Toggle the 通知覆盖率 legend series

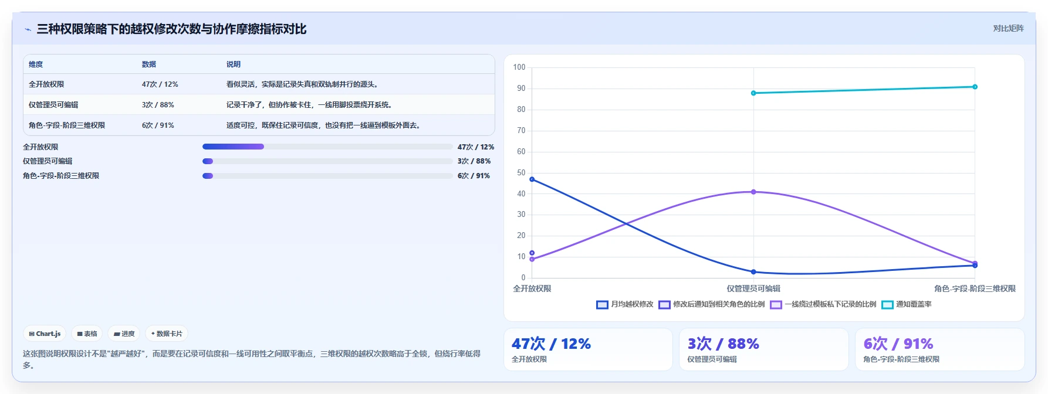tap(907, 304)
